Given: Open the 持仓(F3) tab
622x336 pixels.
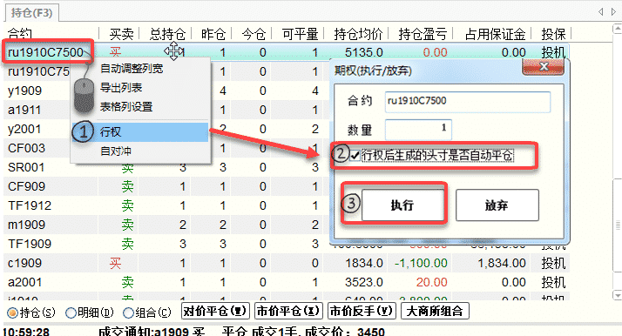Looking at the screenshot, I should coord(31,13).
